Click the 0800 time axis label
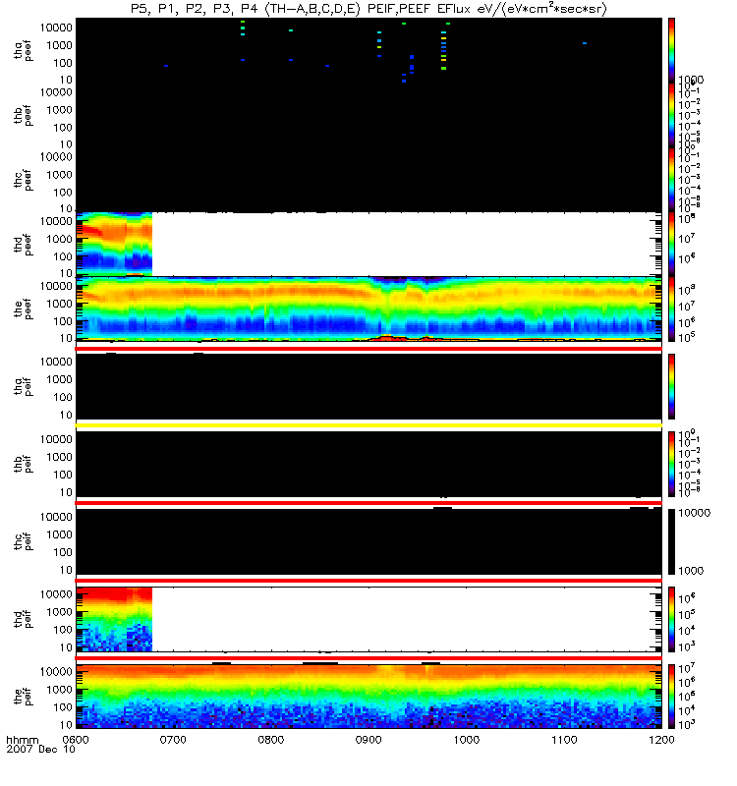737x786 pixels. click(271, 740)
